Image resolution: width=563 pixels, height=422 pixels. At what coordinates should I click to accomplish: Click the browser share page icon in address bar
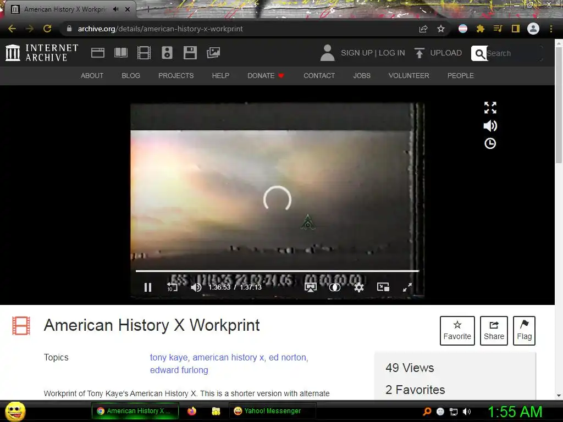point(423,29)
